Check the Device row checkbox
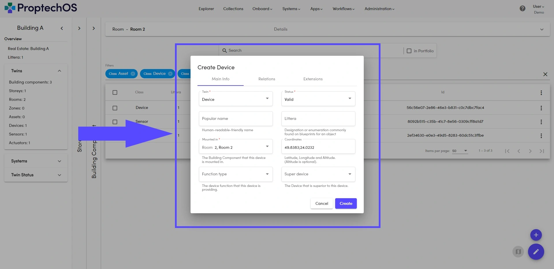The image size is (554, 269). pos(115,108)
